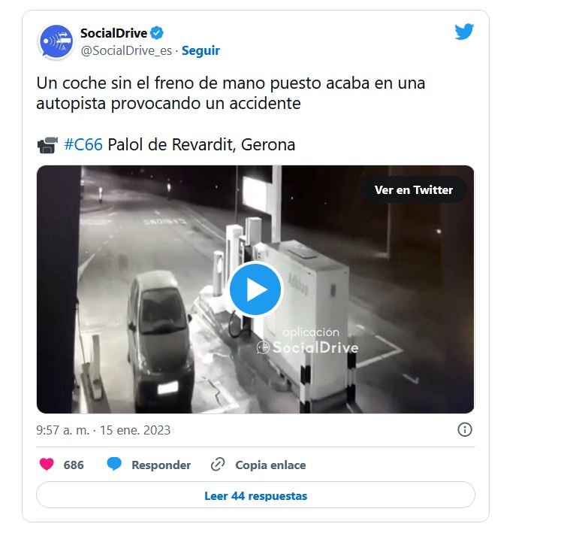Click Leer 44 respuestas button
The image size is (564, 533).
(255, 495)
